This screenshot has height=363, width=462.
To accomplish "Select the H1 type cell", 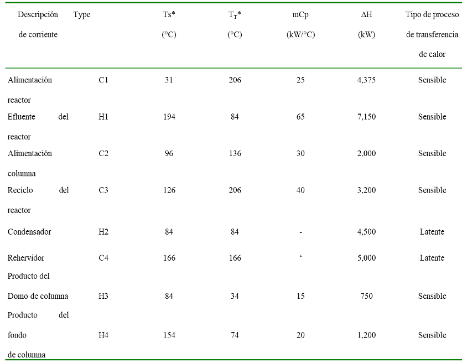I will pos(103,117).
